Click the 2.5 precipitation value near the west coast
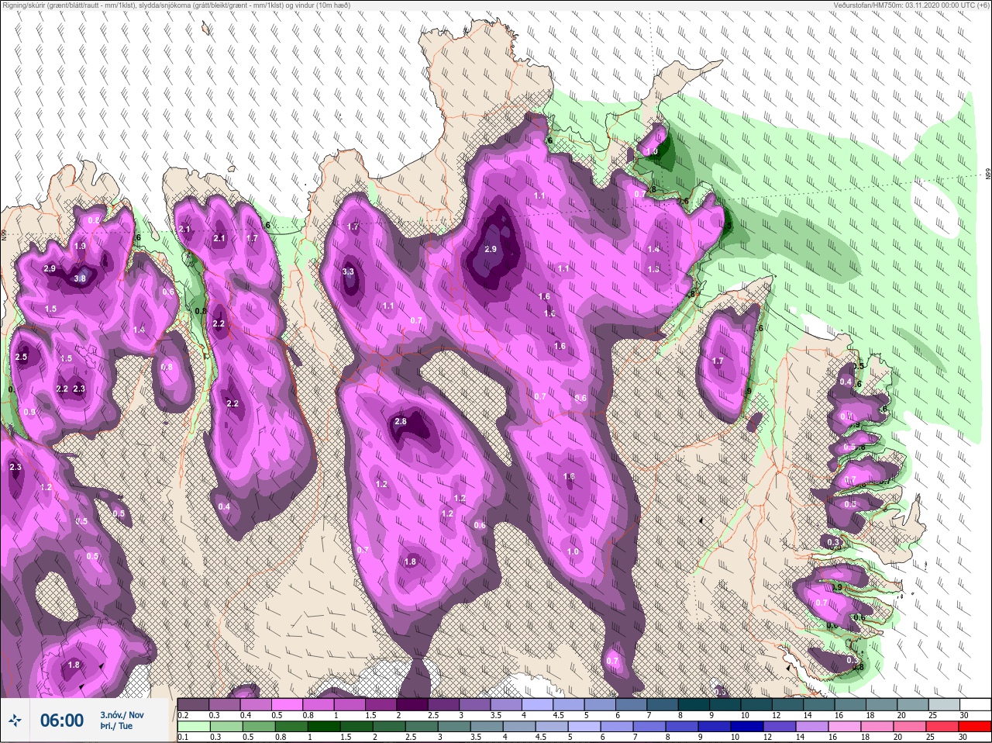Screen dimensions: 992x743 pyautogui.click(x=21, y=358)
